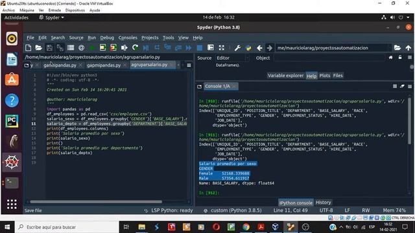
Task: Run the file with the green play icon
Action: pyautogui.click(x=92, y=48)
